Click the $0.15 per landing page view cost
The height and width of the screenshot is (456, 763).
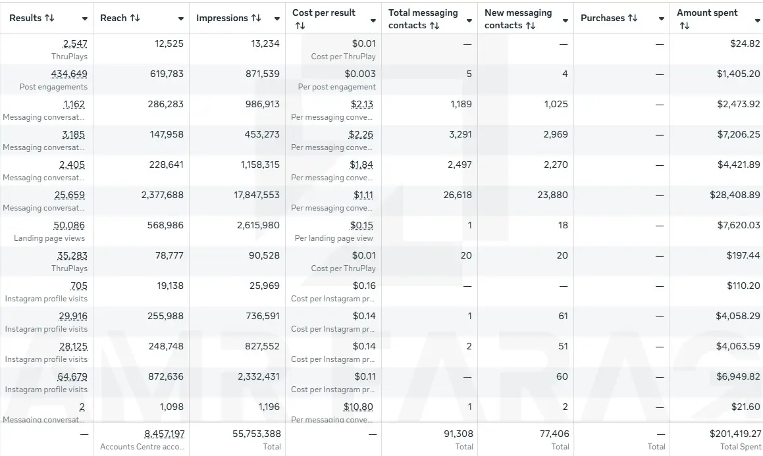tap(361, 226)
